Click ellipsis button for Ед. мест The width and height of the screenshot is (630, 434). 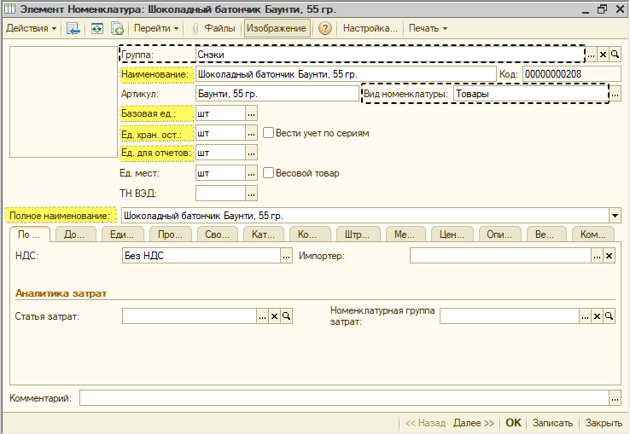[x=252, y=173]
